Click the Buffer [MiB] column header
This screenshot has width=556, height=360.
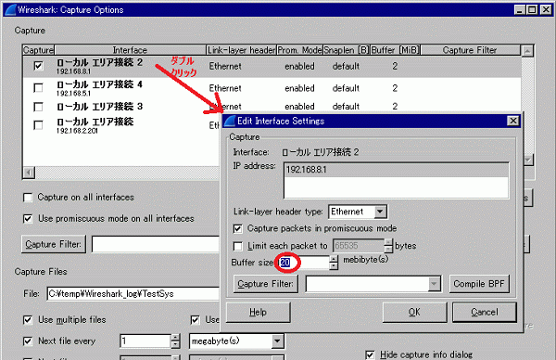pos(396,50)
